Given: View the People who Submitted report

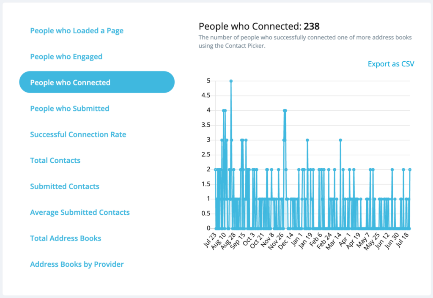Looking at the screenshot, I should click(69, 108).
